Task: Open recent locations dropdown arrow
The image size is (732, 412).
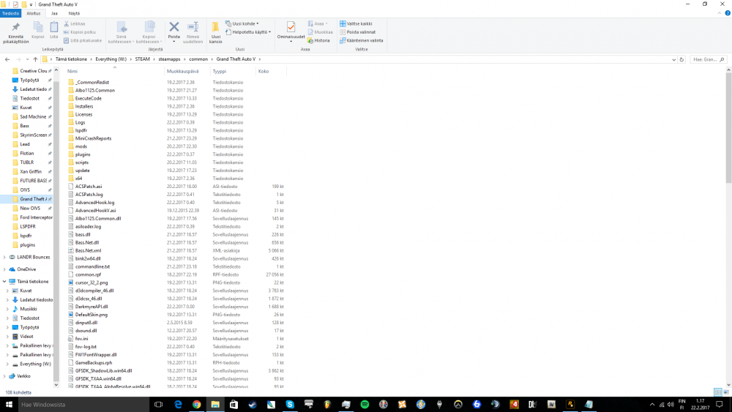Action: (x=27, y=59)
